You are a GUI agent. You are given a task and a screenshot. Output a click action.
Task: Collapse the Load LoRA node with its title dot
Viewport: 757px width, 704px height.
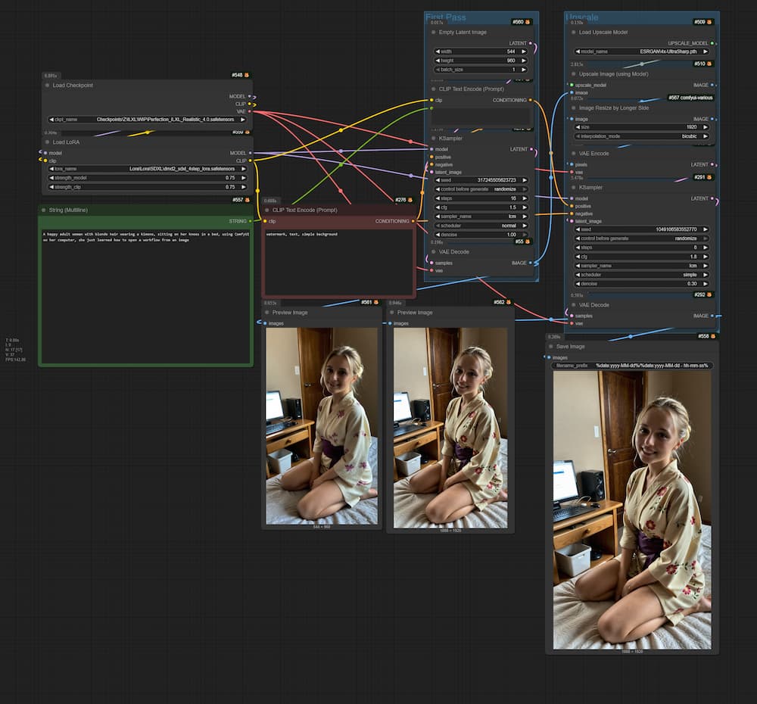[47, 142]
